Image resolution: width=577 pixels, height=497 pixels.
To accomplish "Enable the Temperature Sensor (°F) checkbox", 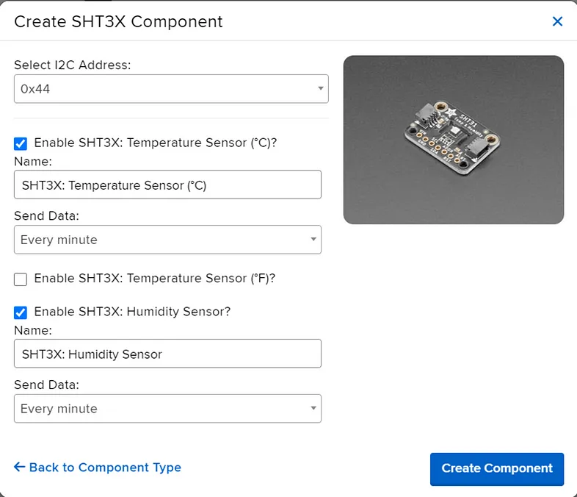I will 21,279.
